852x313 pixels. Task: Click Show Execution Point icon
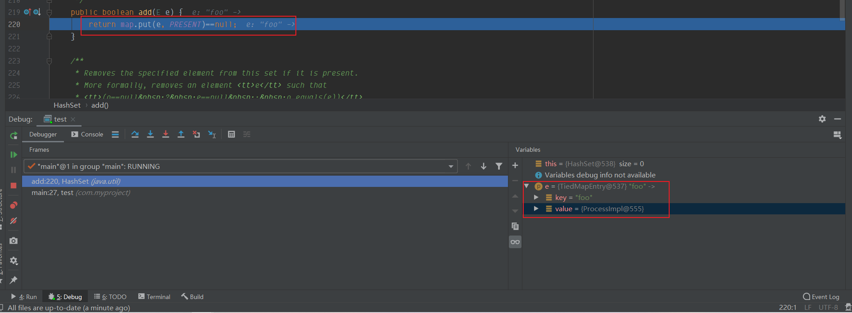(x=115, y=134)
